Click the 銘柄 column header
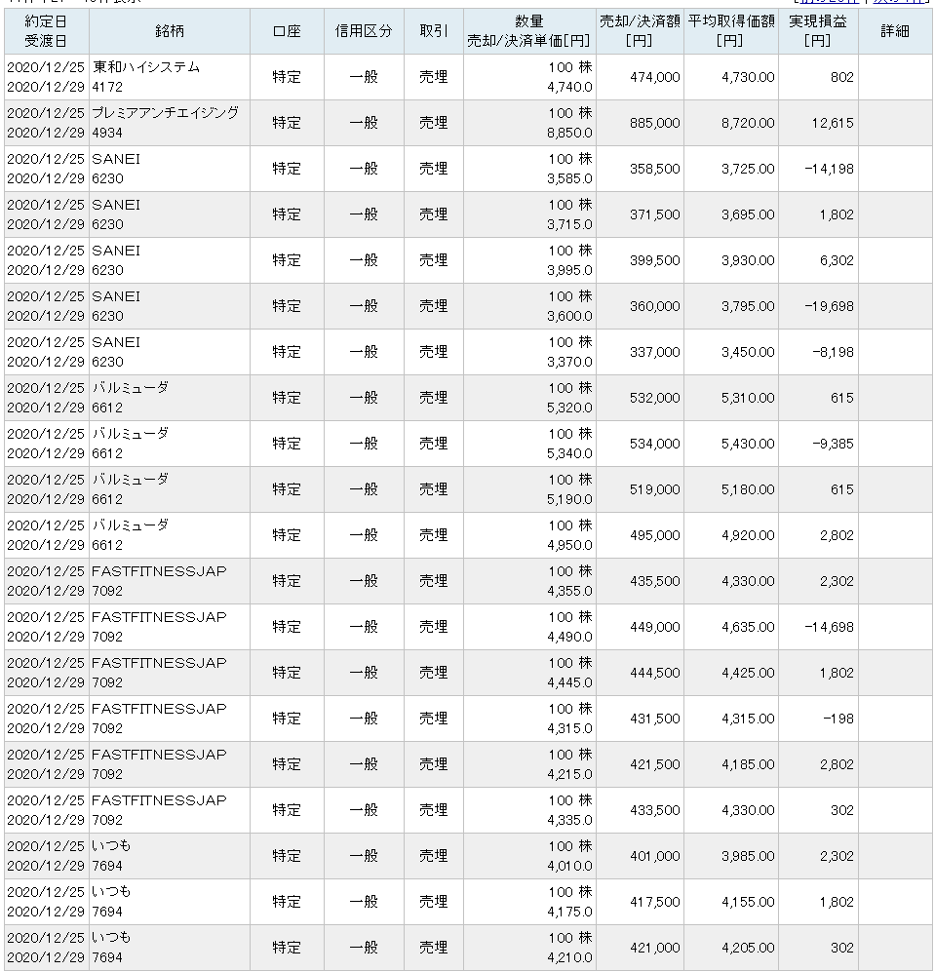Viewport: 935px width, 972px height. point(170,31)
